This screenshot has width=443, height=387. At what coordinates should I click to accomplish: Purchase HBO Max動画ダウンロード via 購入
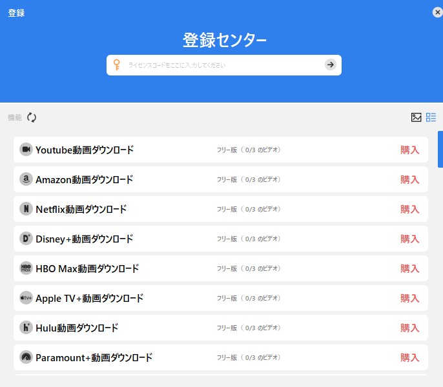pyautogui.click(x=409, y=268)
